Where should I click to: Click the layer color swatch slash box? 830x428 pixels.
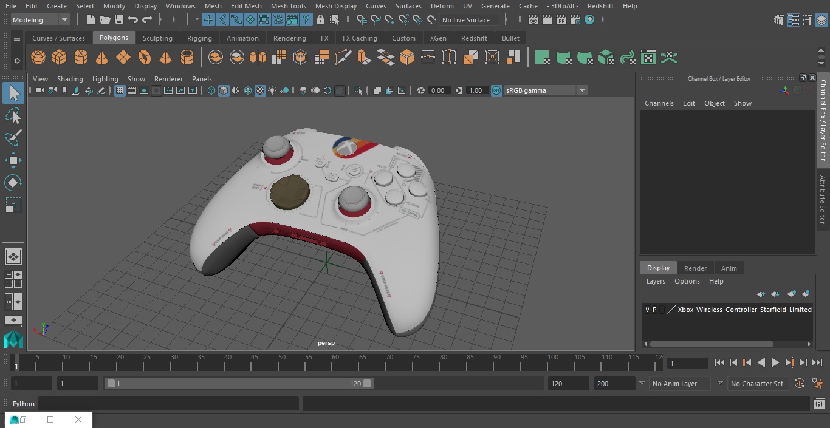[671, 310]
